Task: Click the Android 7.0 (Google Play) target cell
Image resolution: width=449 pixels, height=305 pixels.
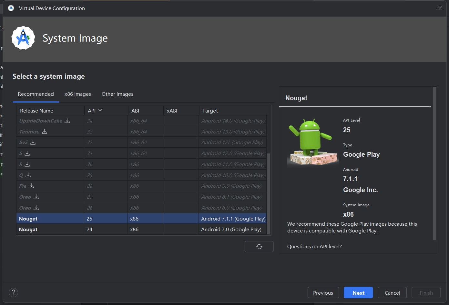Action: 233,230
